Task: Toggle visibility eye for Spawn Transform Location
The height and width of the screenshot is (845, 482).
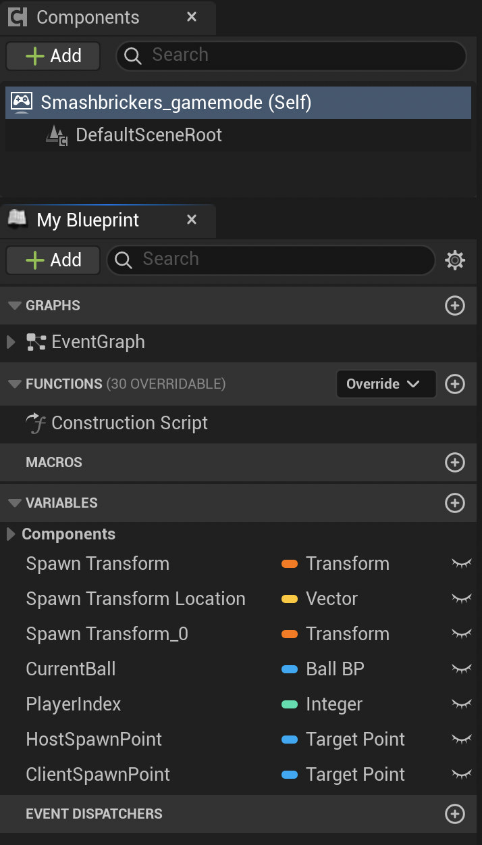Action: [x=462, y=599]
